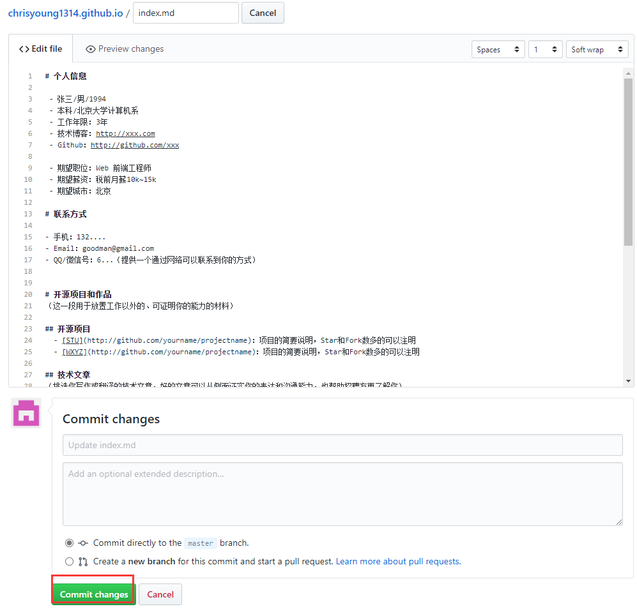
Task: Click the '期望城市: 北京' line
Action: 80,191
